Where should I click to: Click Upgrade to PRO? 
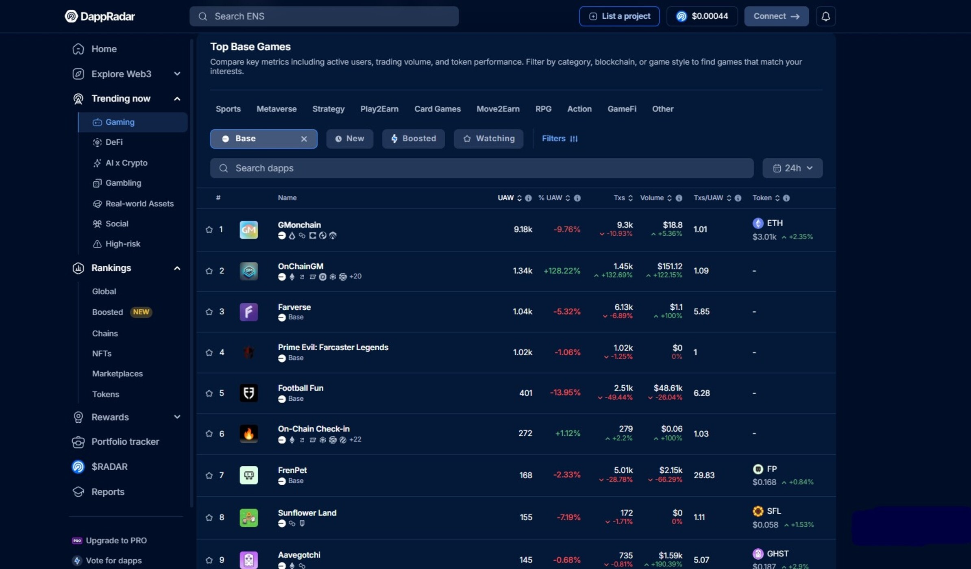click(x=116, y=540)
